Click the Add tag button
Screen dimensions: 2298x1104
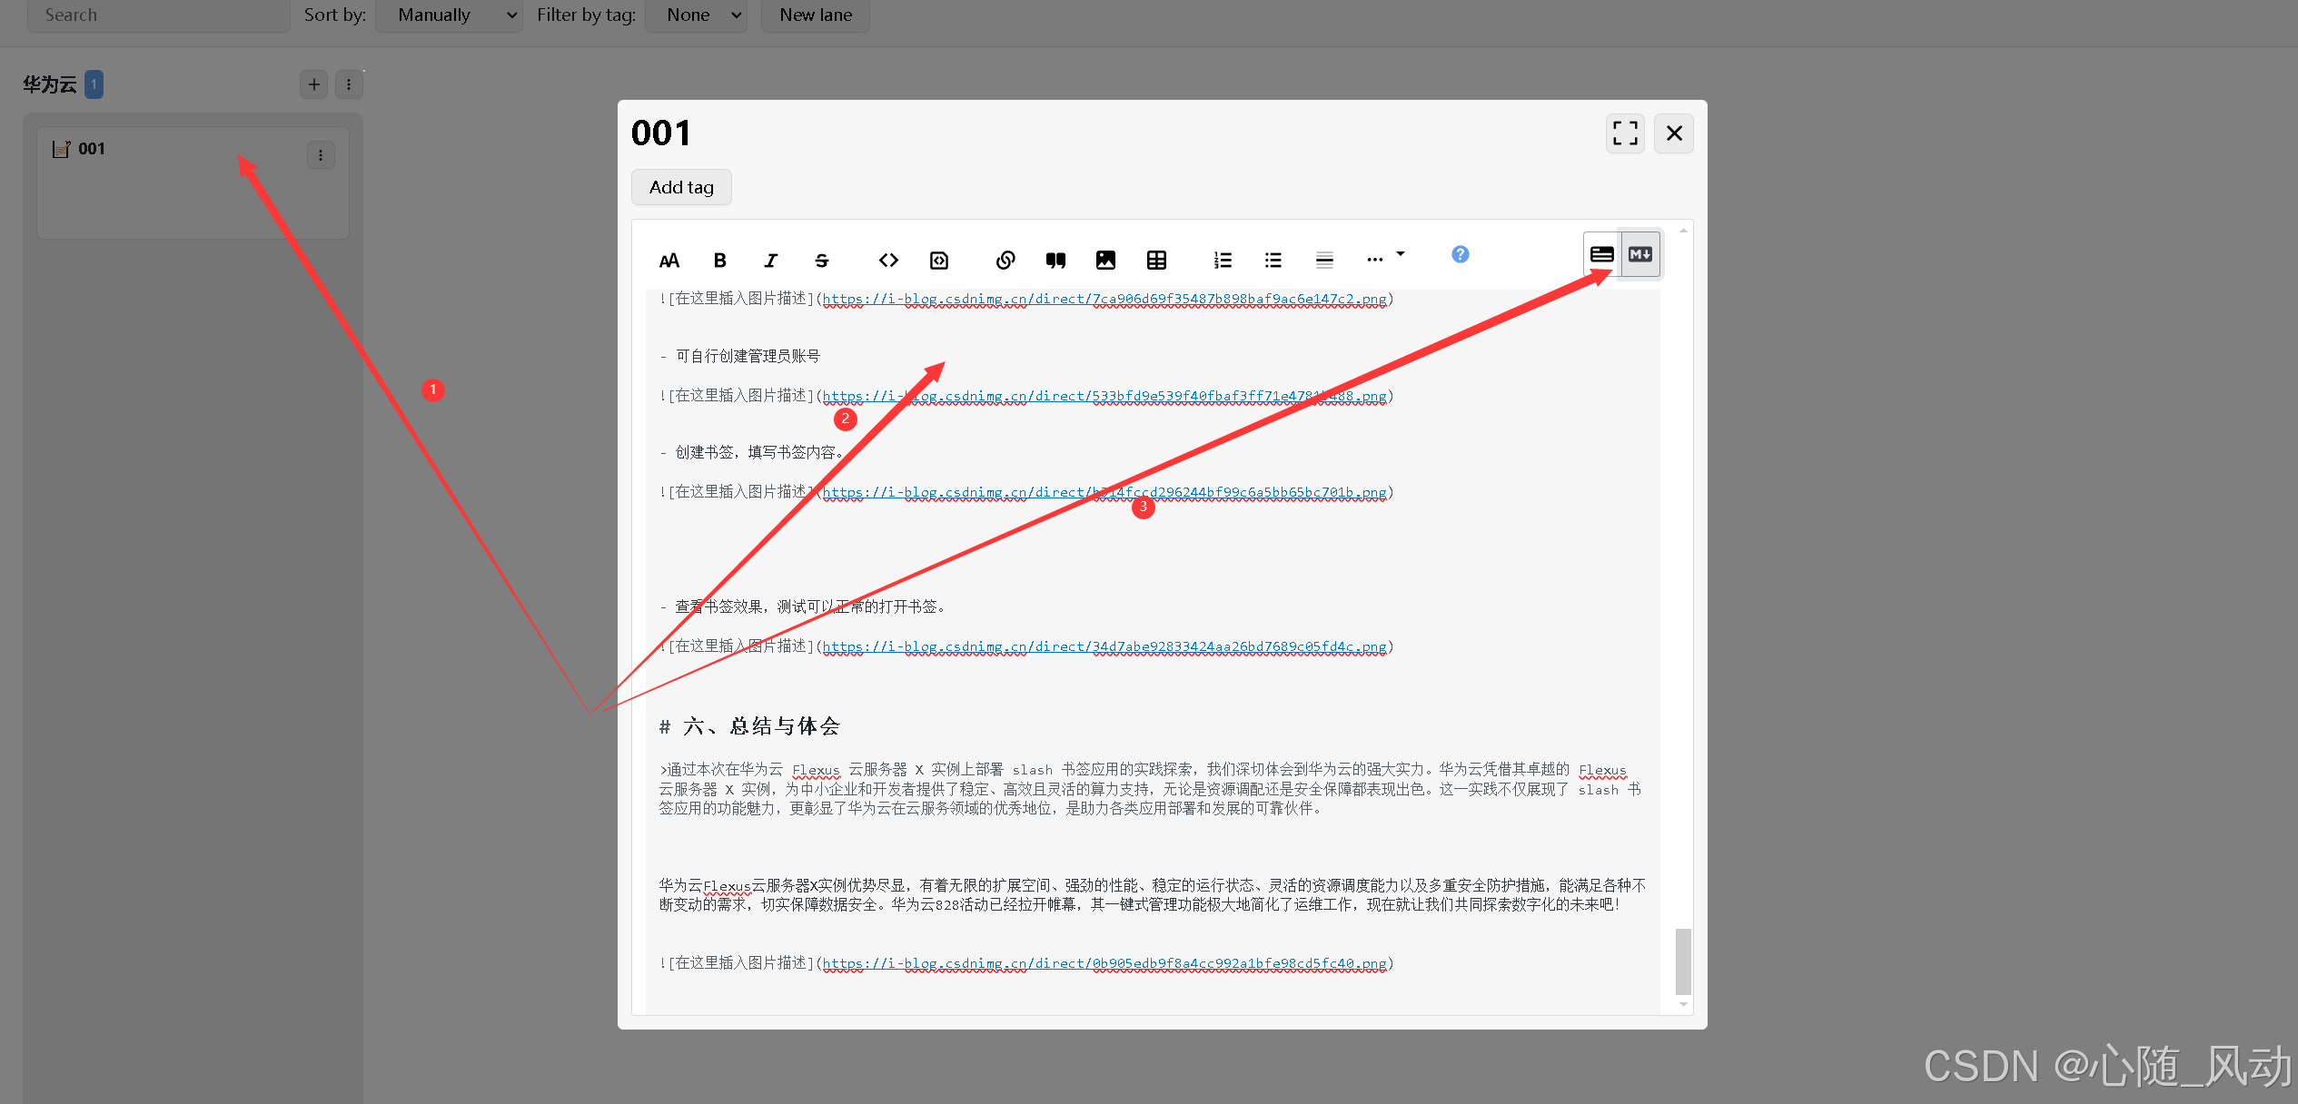point(681,187)
